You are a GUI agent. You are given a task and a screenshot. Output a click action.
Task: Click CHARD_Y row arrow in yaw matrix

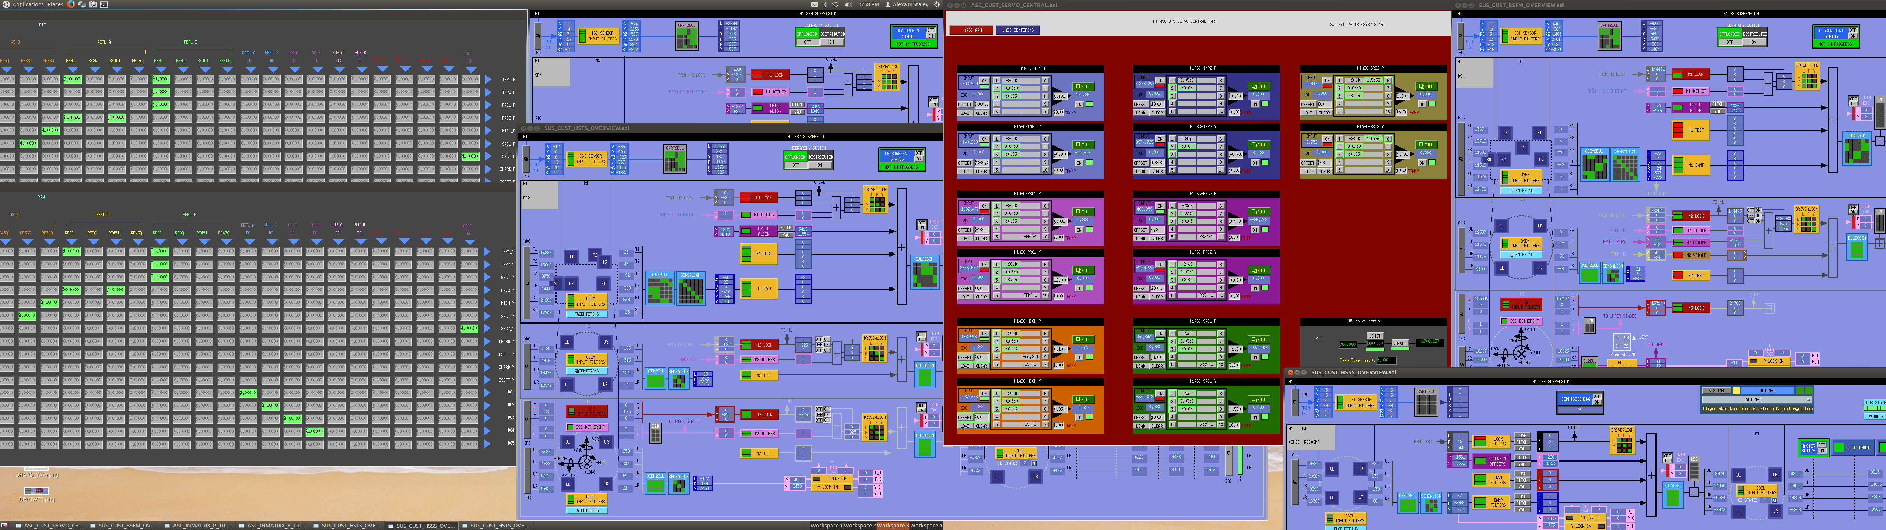tap(488, 367)
